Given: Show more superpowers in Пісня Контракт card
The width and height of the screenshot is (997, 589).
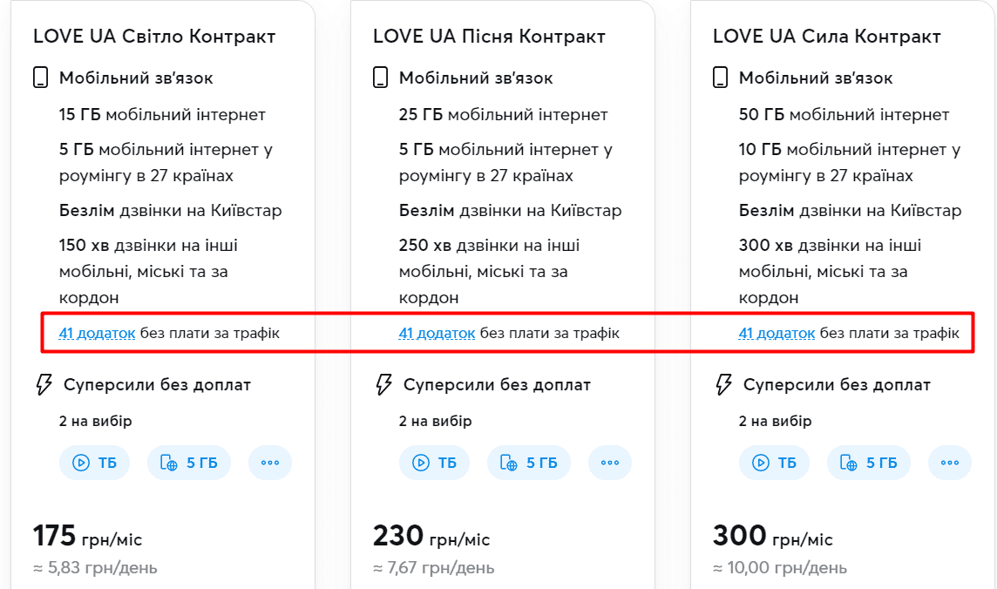Looking at the screenshot, I should [610, 463].
